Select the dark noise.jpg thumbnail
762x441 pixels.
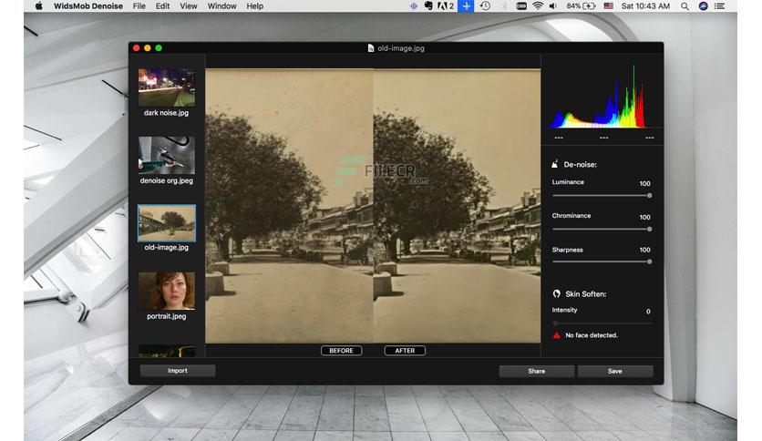click(x=167, y=87)
